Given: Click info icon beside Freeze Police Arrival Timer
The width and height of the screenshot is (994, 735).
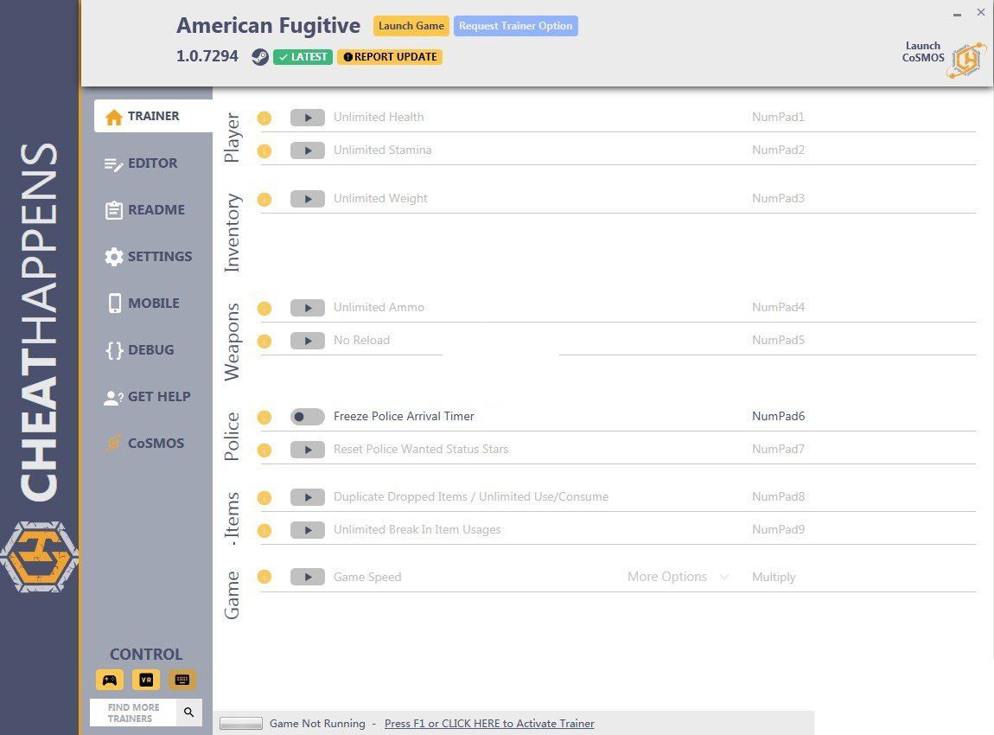Looking at the screenshot, I should click(264, 418).
